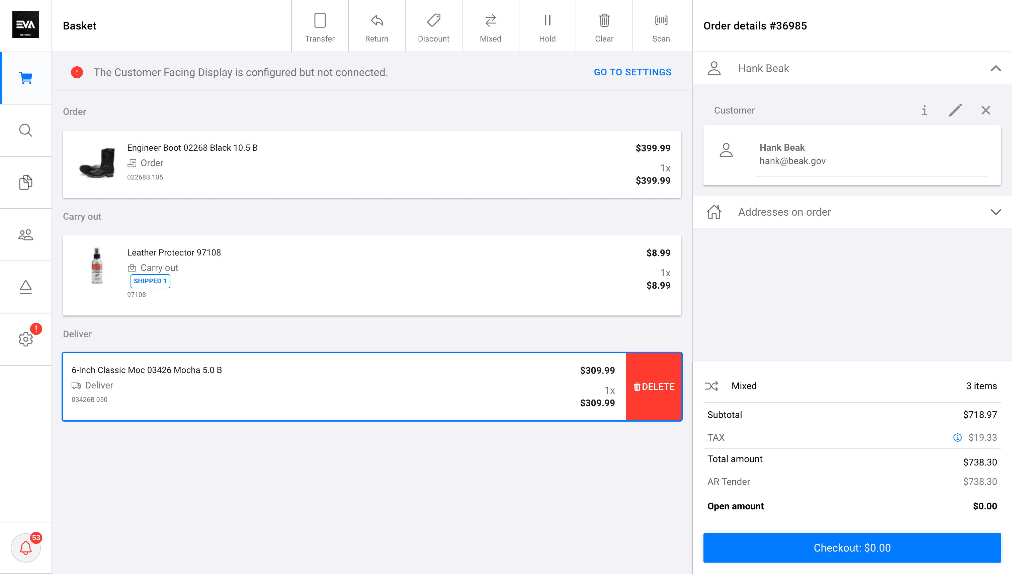The image size is (1012, 574).
Task: Open notifications bell with 53 badge
Action: tap(26, 547)
